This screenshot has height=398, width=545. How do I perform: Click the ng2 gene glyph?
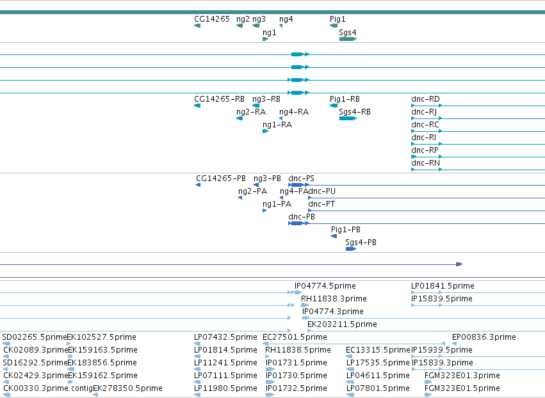coord(240,26)
